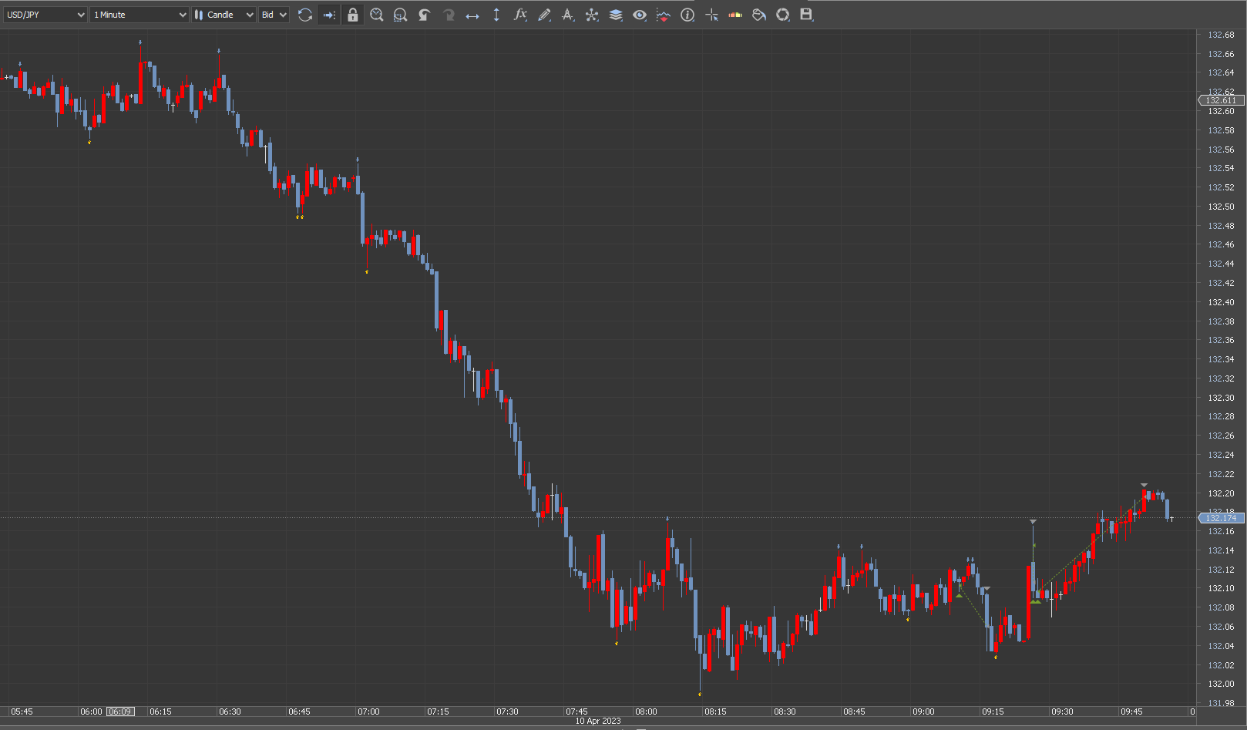The image size is (1247, 730).
Task: Open the fx indicators menu
Action: point(520,15)
